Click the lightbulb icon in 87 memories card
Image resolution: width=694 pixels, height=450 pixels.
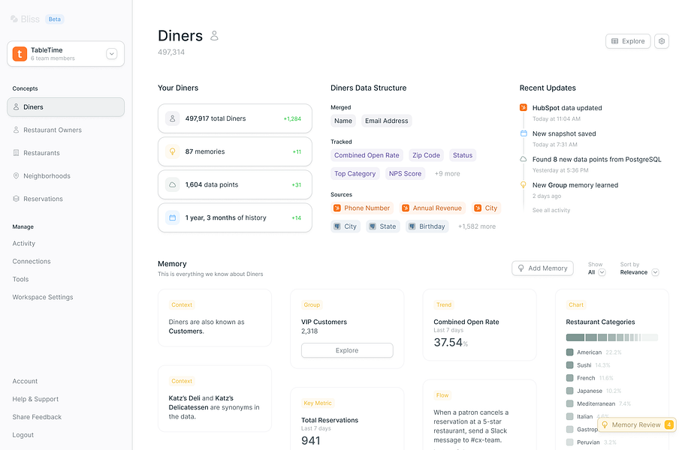(x=173, y=151)
